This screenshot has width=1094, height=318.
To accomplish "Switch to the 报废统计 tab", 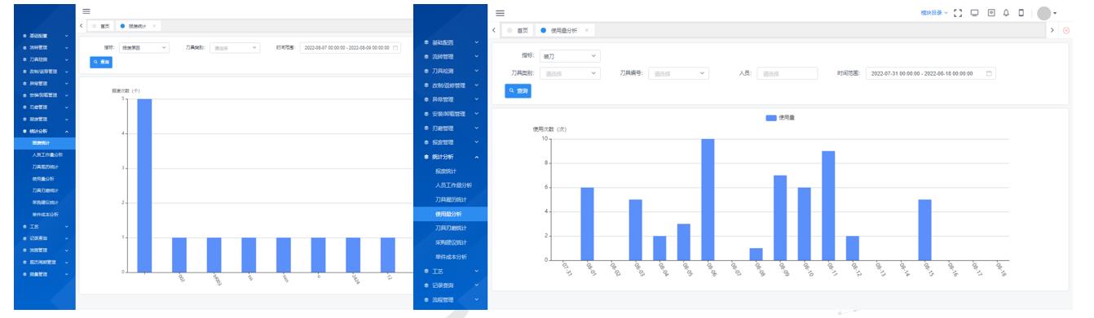I will click(139, 26).
